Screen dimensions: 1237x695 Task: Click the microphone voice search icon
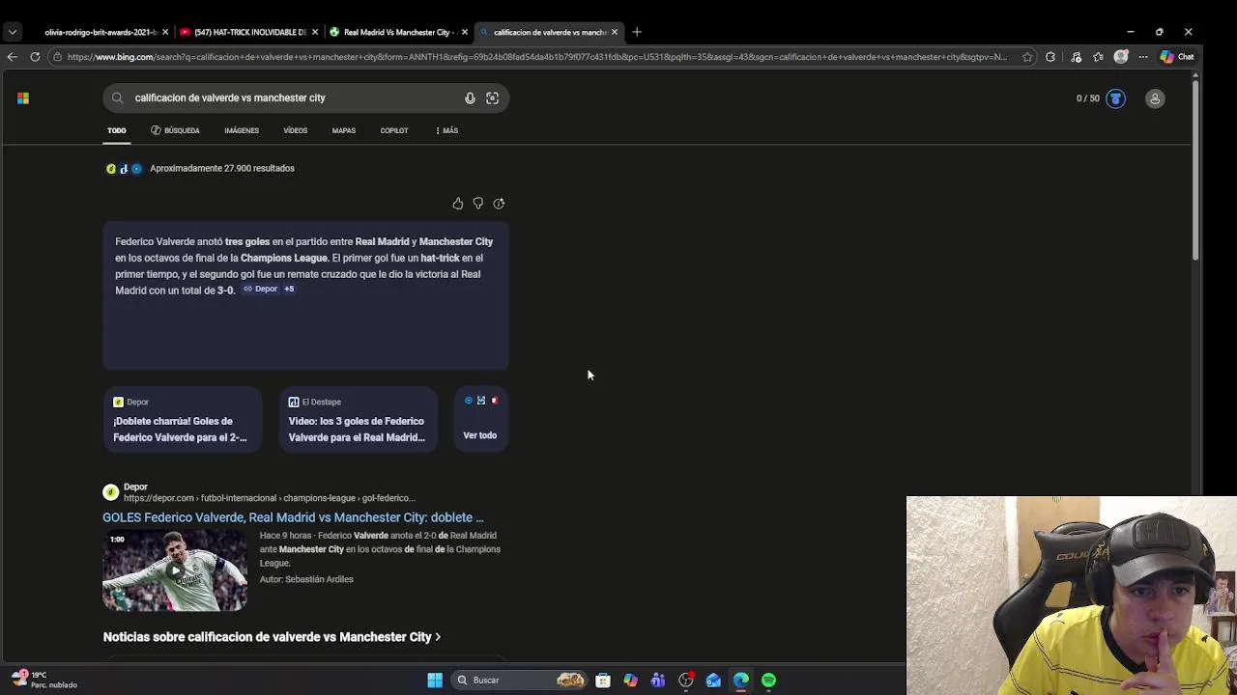(x=470, y=97)
